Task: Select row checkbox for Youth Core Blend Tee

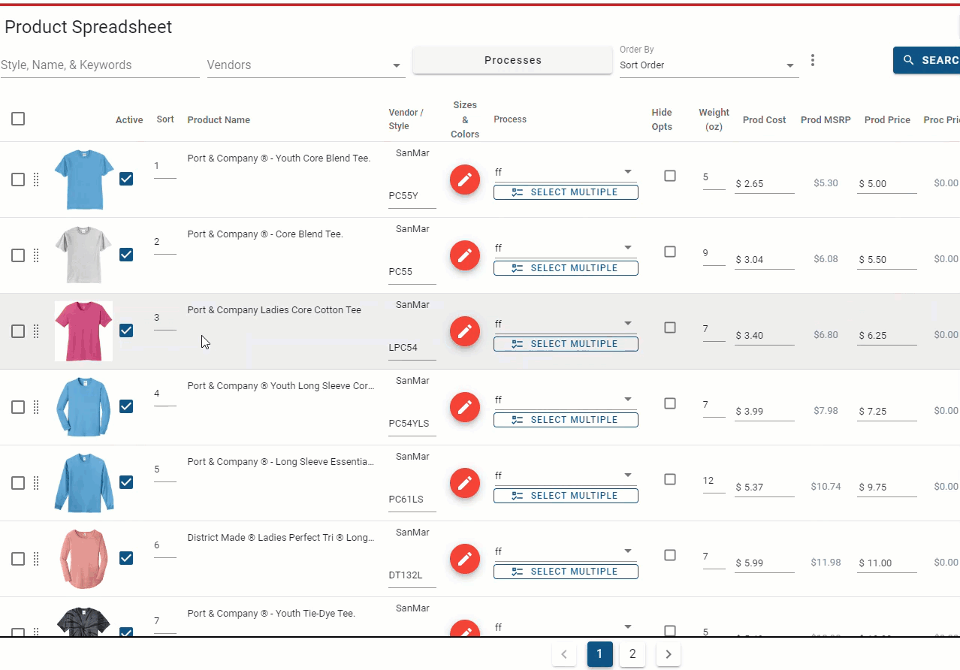Action: pyautogui.click(x=18, y=180)
